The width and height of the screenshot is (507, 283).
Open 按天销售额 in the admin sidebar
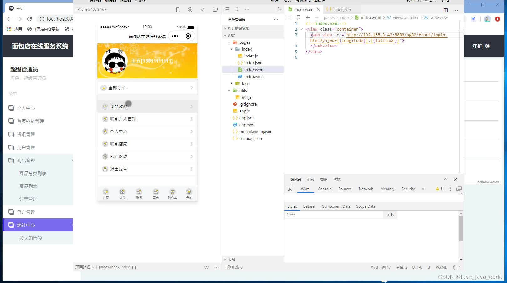click(31, 238)
